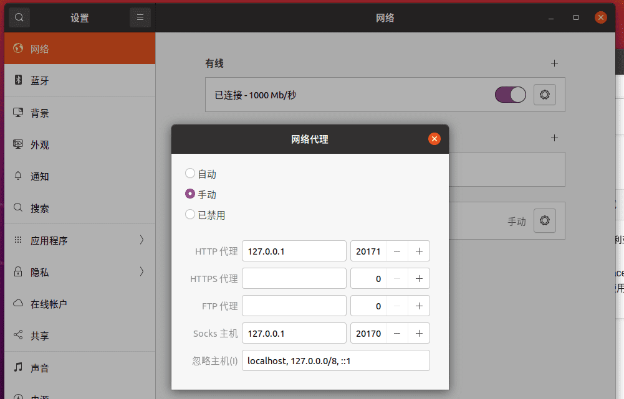The image size is (624, 399).
Task: Expand the Applications sidebar entry
Action: [77, 240]
